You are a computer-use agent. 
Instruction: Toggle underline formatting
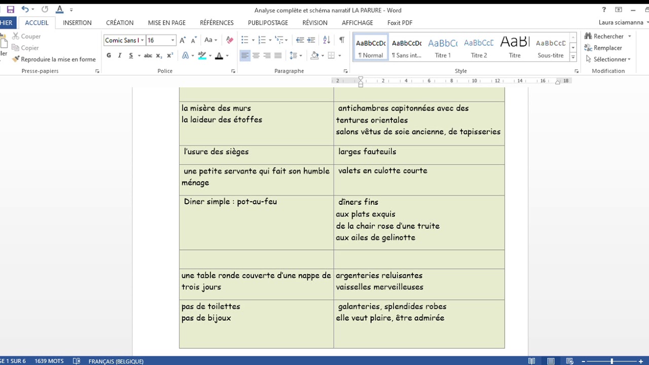(131, 56)
